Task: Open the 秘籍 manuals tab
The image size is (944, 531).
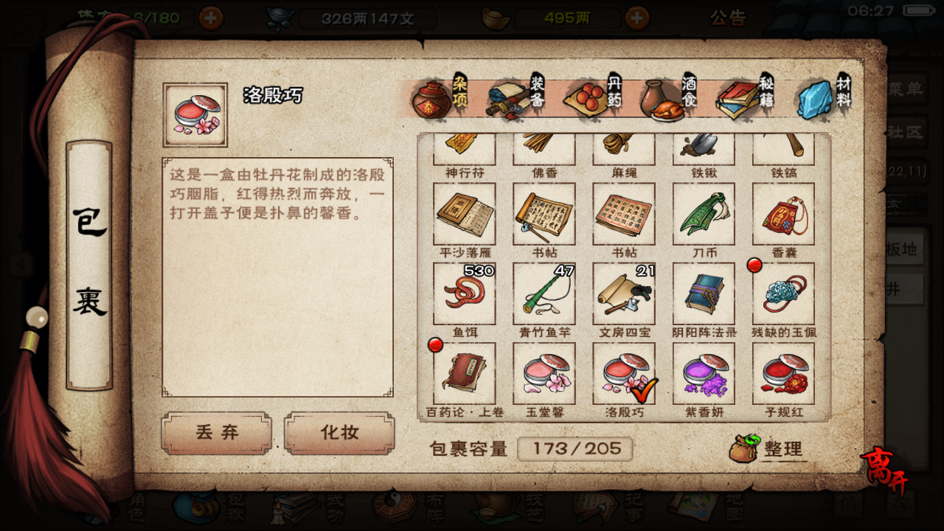Action: pos(745,97)
